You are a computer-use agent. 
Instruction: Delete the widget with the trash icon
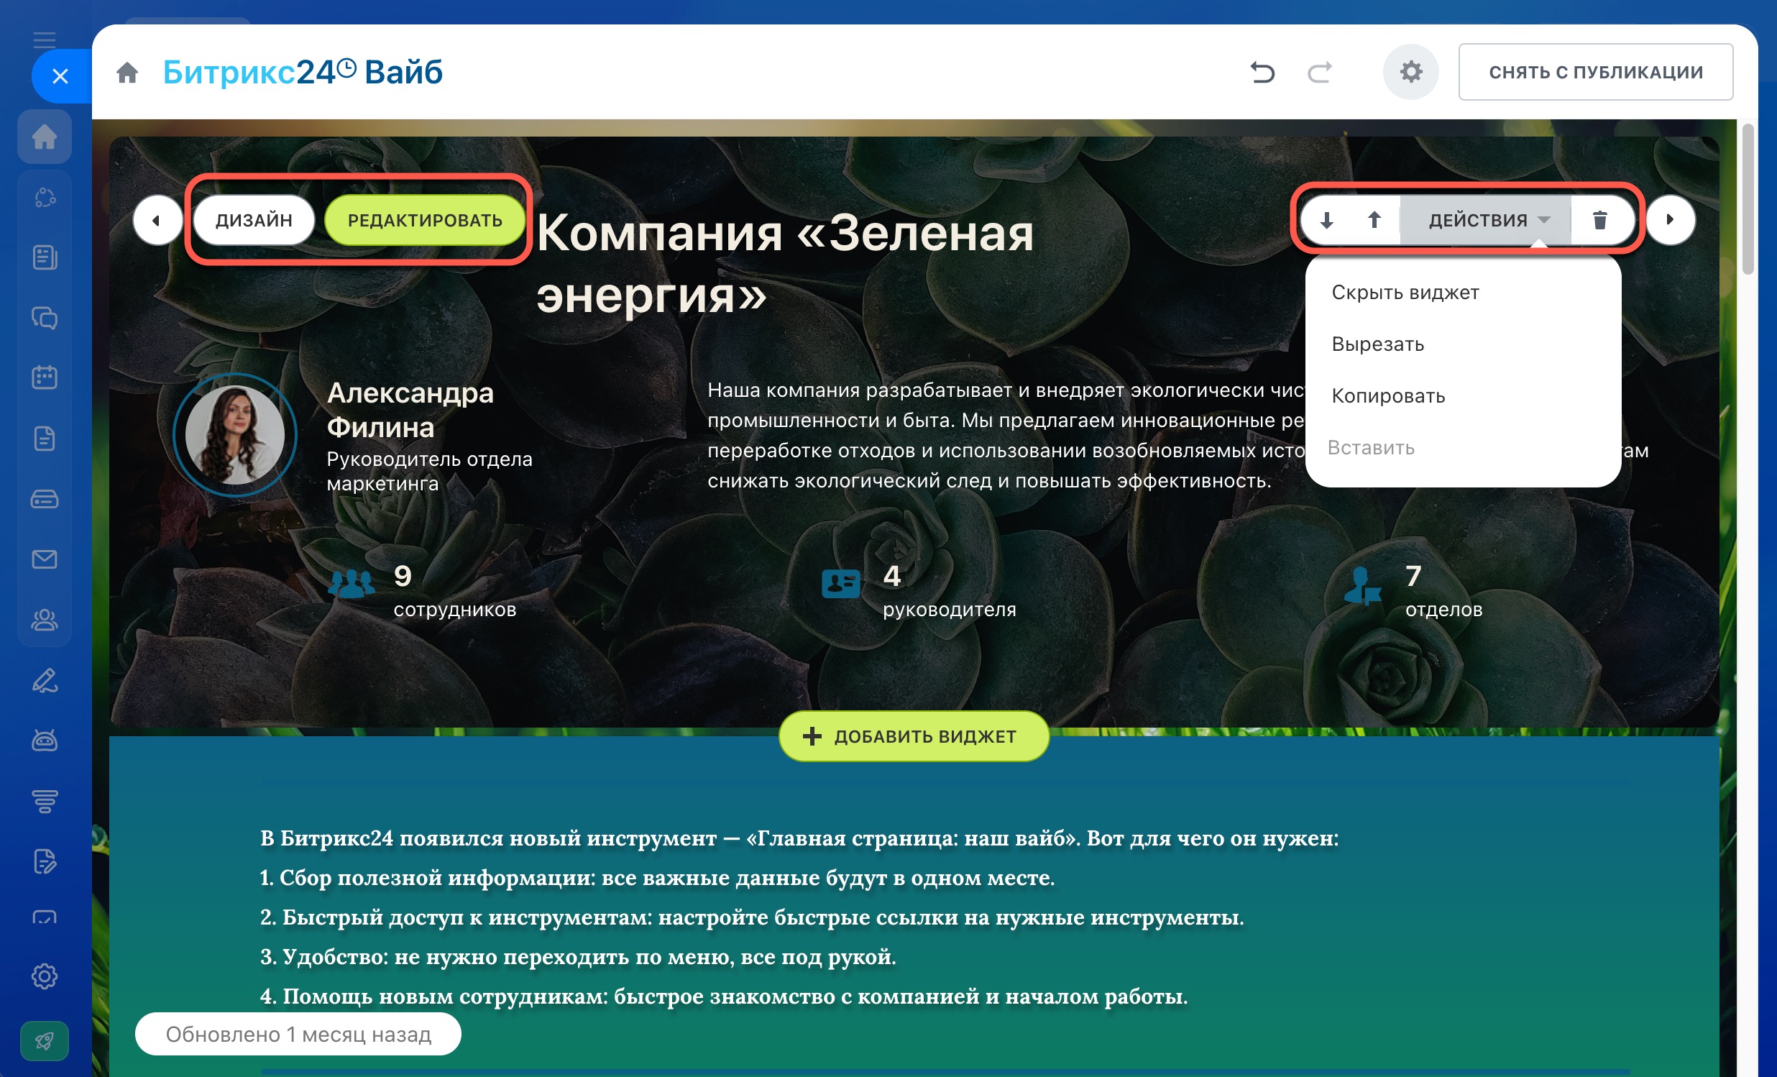1600,219
